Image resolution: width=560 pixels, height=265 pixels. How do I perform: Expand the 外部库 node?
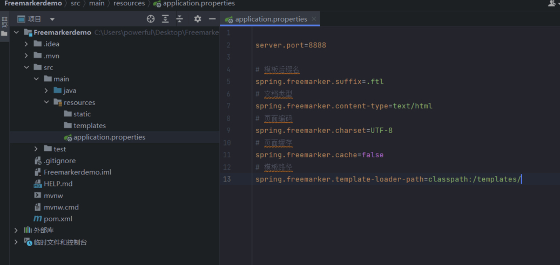[x=16, y=231]
